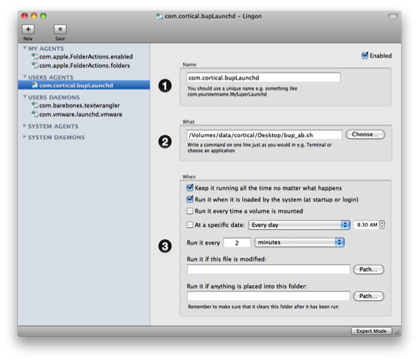
Task: Click the red close window button
Action: pyautogui.click(x=24, y=16)
